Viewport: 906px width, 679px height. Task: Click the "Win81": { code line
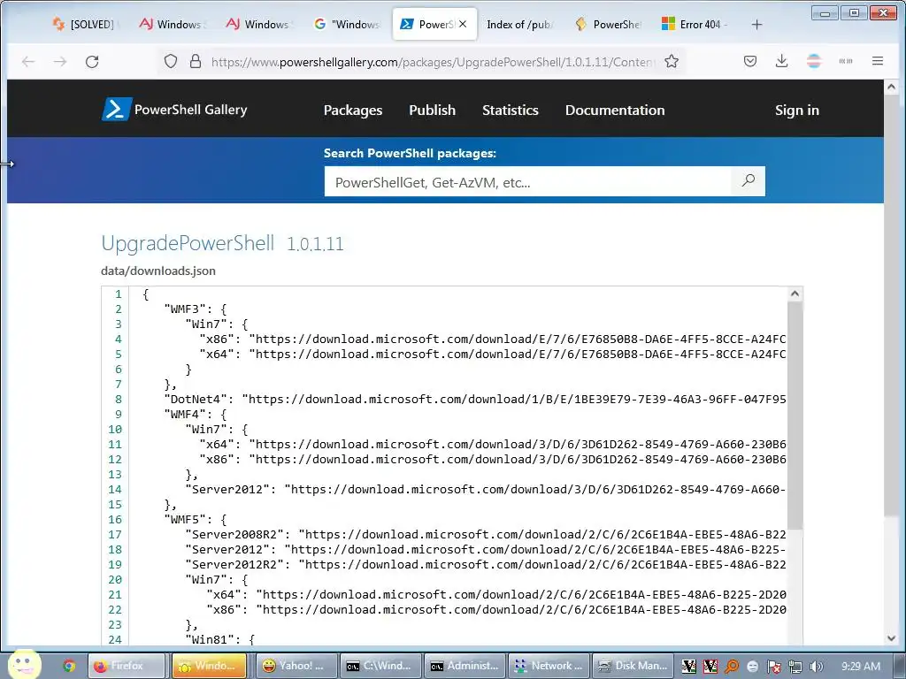click(x=220, y=639)
